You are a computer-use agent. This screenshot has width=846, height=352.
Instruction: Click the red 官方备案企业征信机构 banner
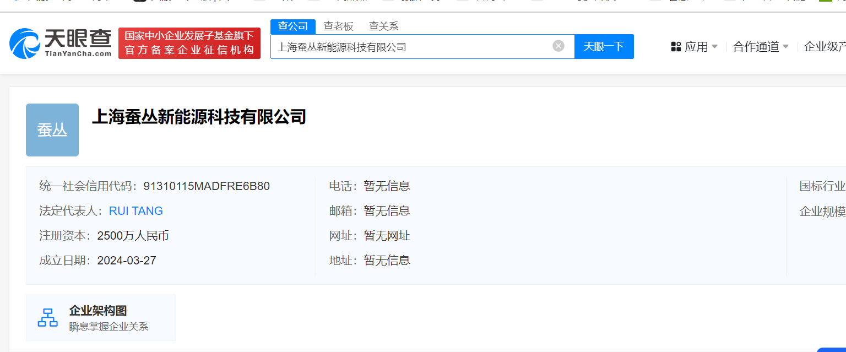pyautogui.click(x=189, y=44)
